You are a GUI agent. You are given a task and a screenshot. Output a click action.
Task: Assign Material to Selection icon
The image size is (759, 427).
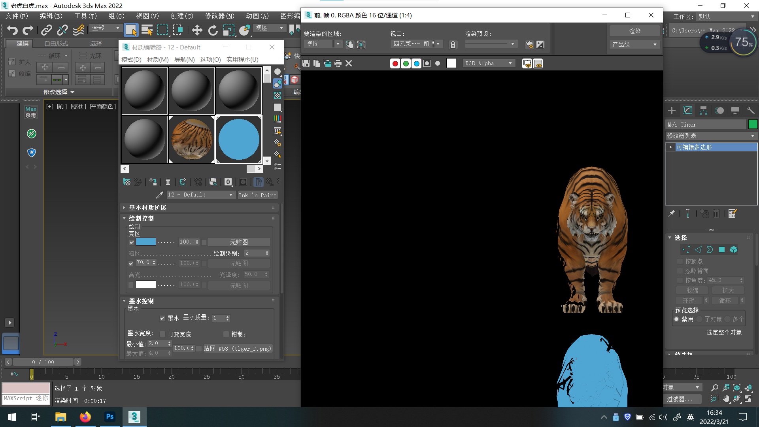tap(153, 182)
